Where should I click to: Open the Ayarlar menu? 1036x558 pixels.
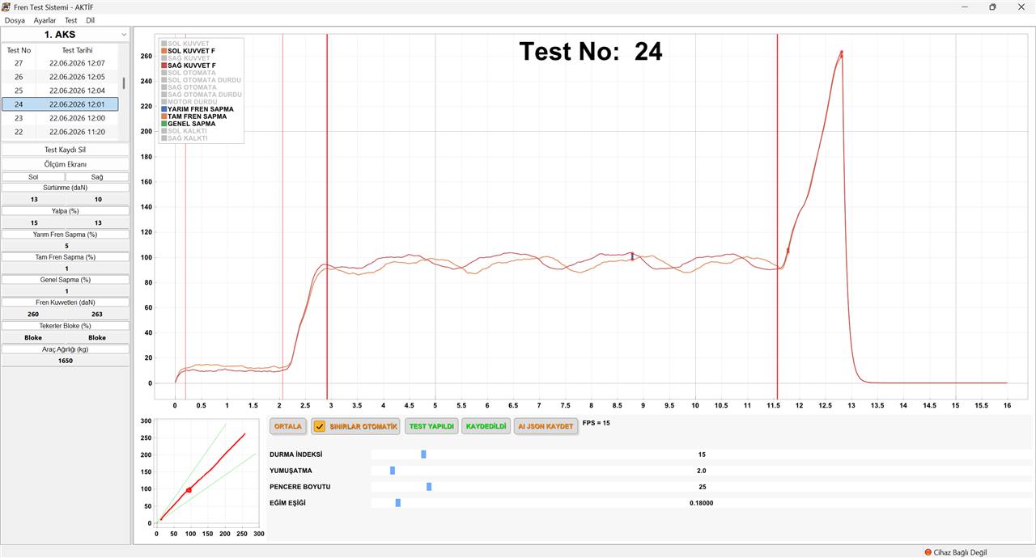[45, 20]
